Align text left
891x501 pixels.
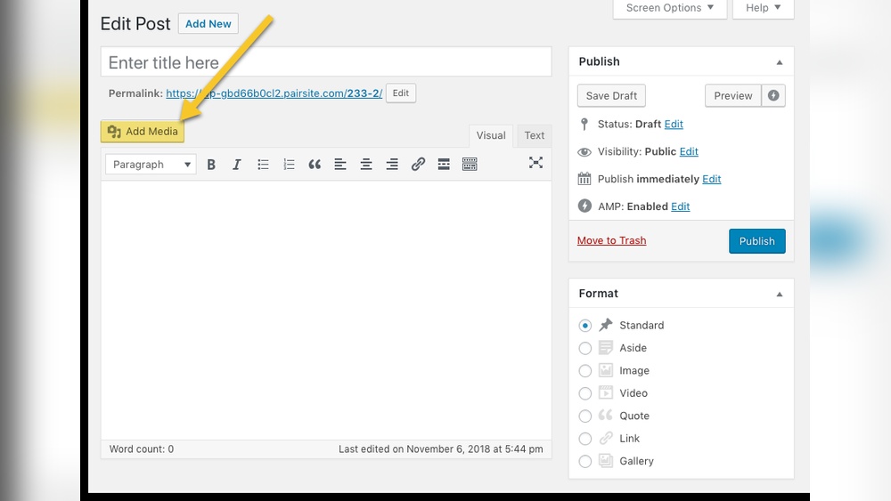tap(339, 165)
